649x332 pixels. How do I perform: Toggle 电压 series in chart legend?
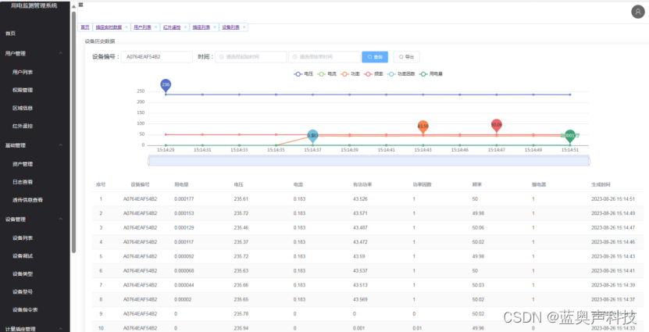click(x=303, y=73)
